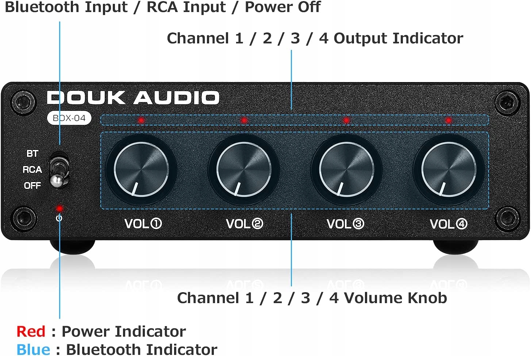The image size is (531, 356).
Task: Click the VOL 4 volume knob
Action: [x=449, y=170]
